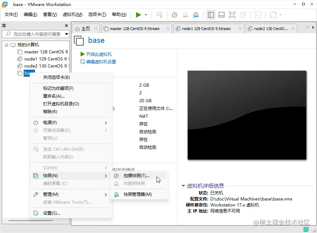Screen dimensions: 317x233
Task: Enter full screen mode icon
Action: pos(232,15)
